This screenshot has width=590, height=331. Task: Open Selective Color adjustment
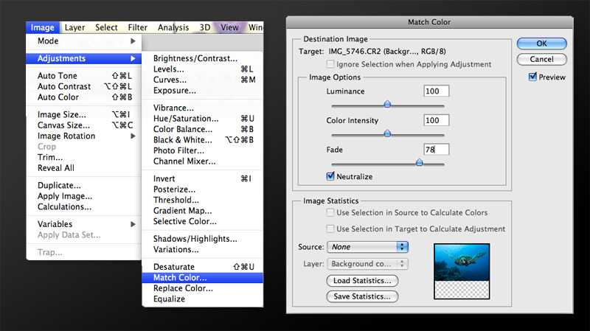coord(202,221)
